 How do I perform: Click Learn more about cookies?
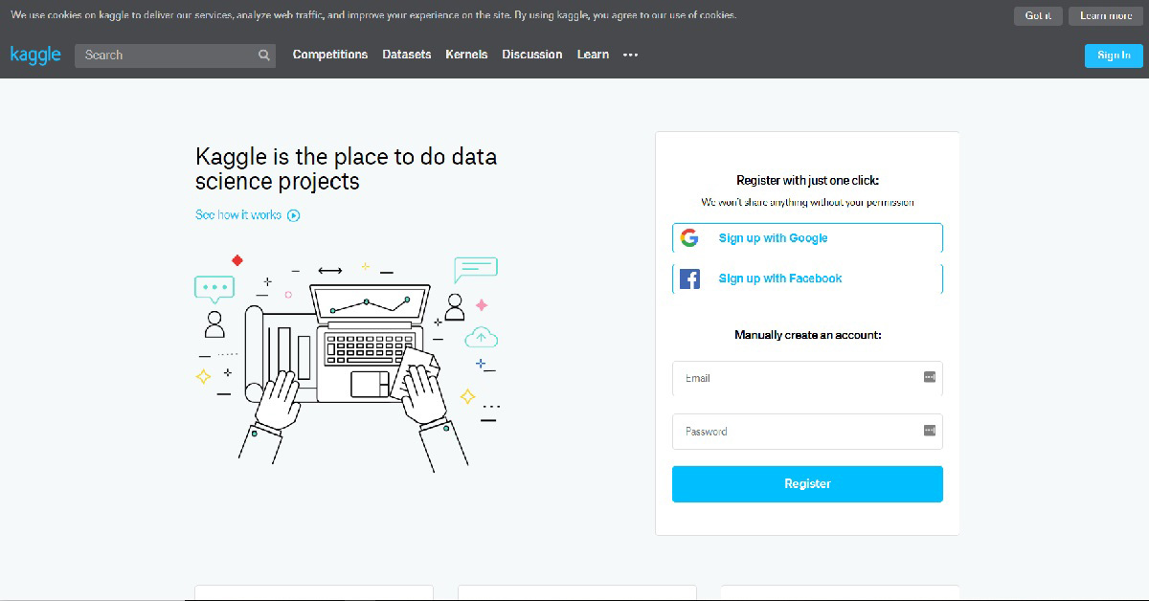pos(1106,15)
